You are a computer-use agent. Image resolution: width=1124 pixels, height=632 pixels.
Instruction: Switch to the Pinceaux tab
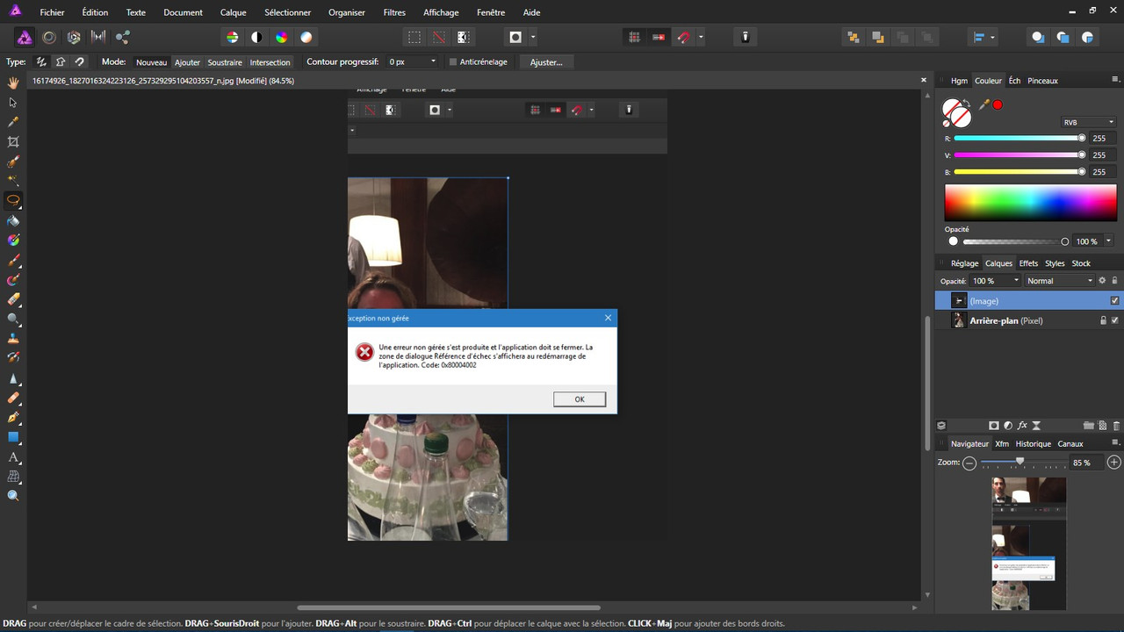coord(1042,81)
